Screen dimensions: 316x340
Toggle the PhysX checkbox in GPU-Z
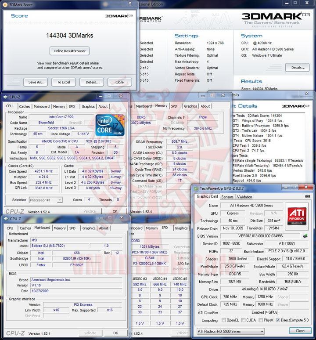[261, 320]
